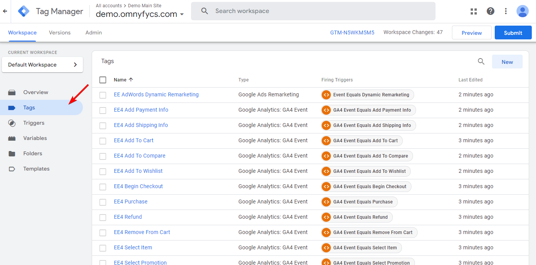Open the EE4 Refund tag link

point(128,217)
